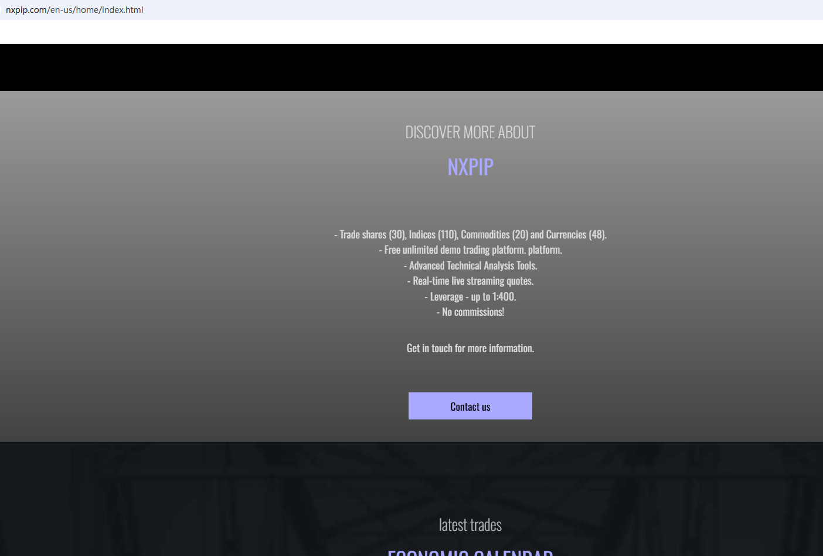This screenshot has width=823, height=556.
Task: Click the nxpip.com URL address text
Action: click(74, 10)
